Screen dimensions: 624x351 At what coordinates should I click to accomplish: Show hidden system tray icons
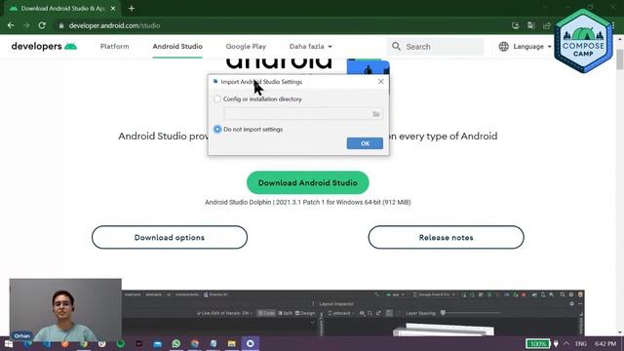tap(566, 343)
